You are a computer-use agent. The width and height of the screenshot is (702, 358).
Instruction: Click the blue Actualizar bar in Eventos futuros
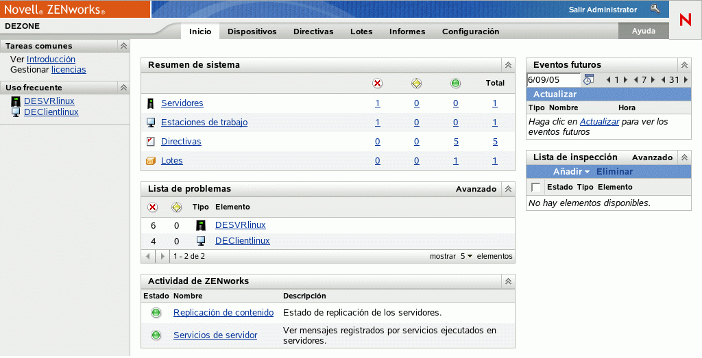coord(609,94)
